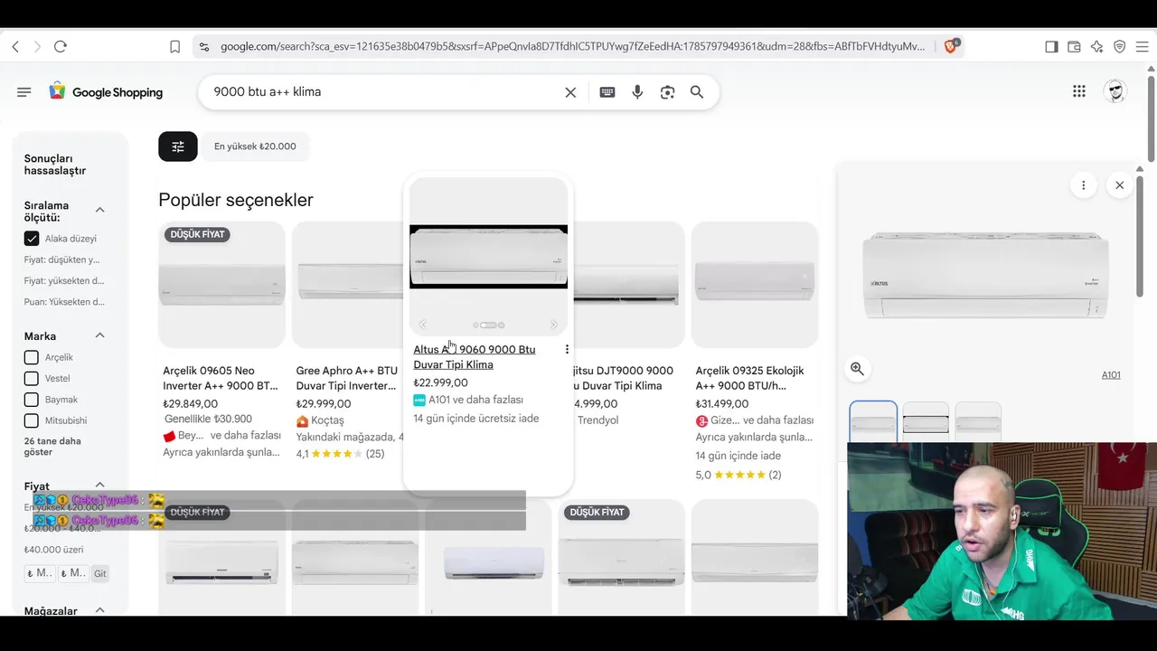Viewport: 1157px width, 651px height.
Task: Check the Mitsubishi brand filter
Action: [x=32, y=420]
